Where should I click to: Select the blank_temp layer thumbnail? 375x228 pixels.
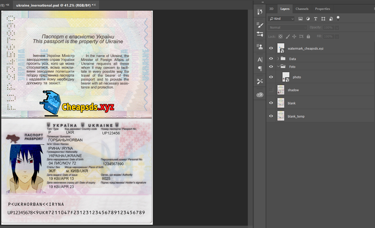point(281,116)
